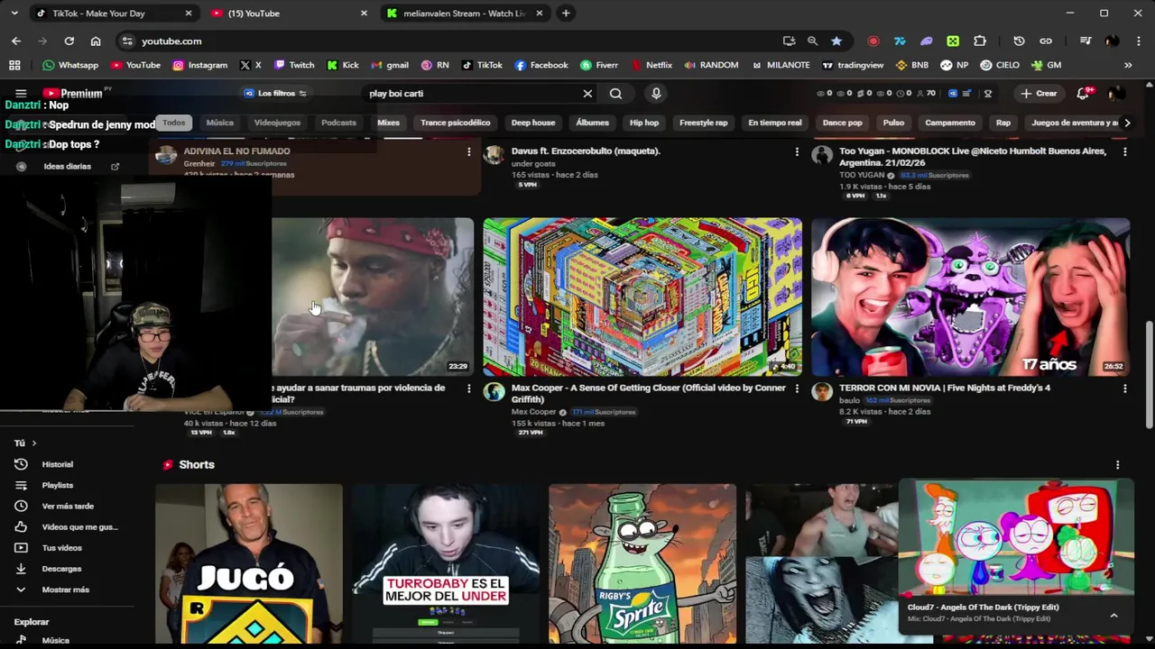Click the red record extension icon
Screen dimensions: 1155x649
click(873, 41)
